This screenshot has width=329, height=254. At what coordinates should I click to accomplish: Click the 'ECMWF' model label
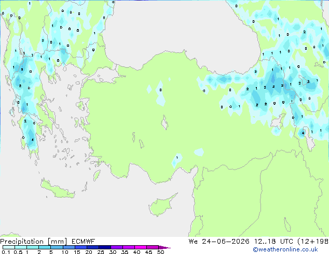pos(84,242)
